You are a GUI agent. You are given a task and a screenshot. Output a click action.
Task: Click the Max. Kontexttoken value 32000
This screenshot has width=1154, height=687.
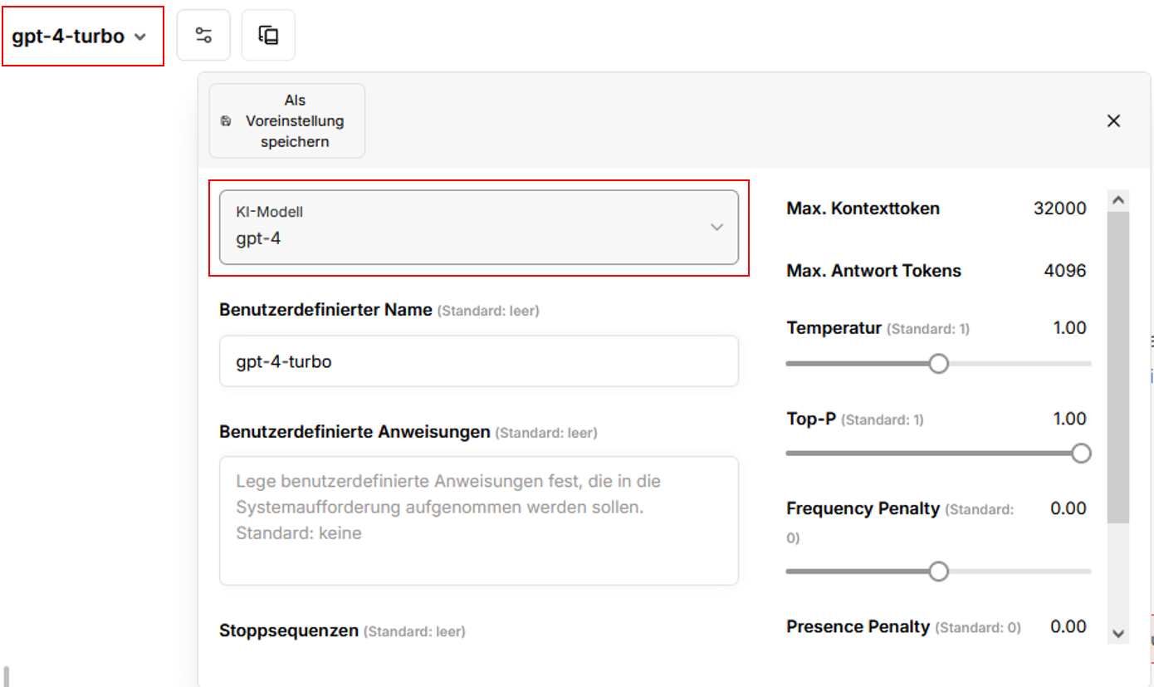pyautogui.click(x=1059, y=209)
